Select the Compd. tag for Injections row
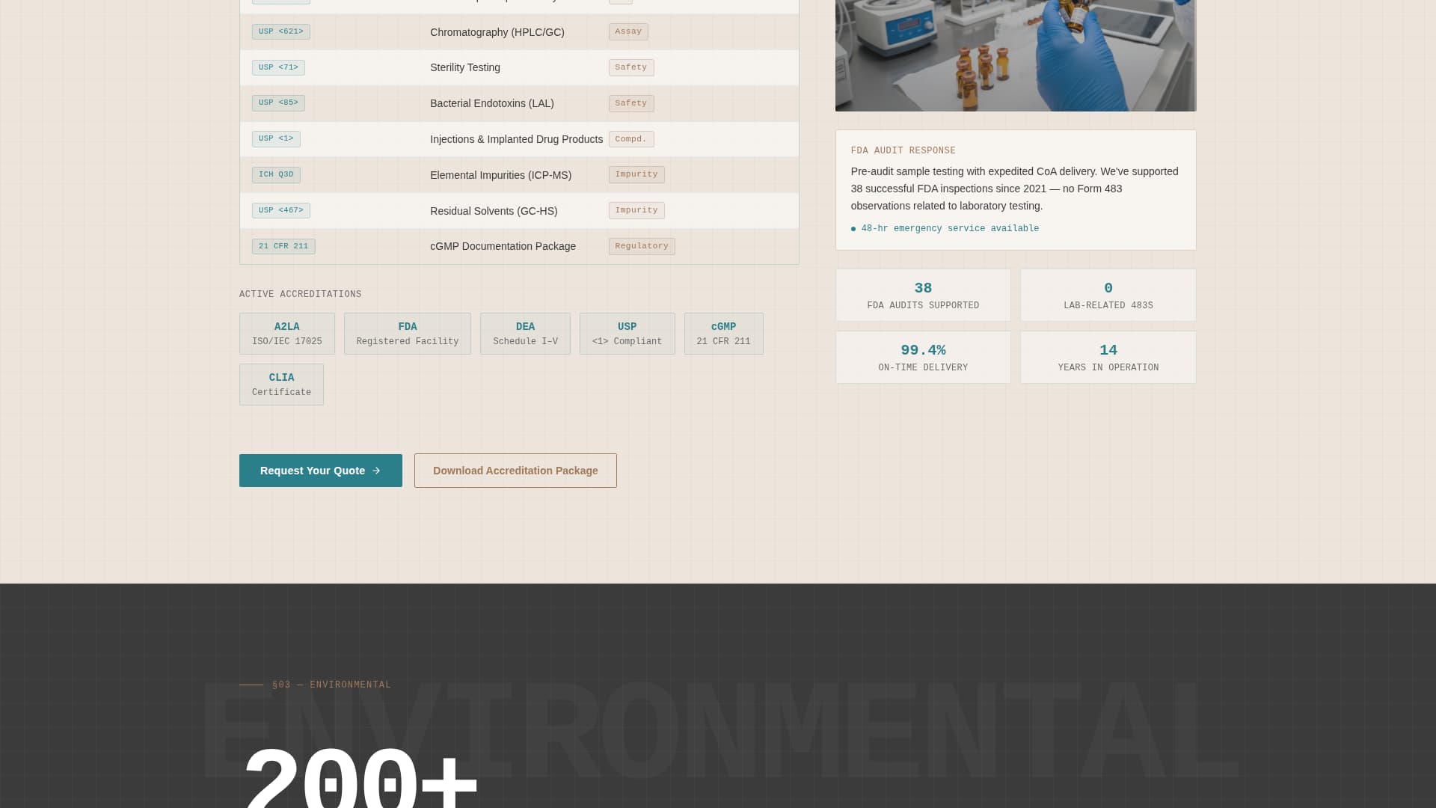 [x=631, y=139]
